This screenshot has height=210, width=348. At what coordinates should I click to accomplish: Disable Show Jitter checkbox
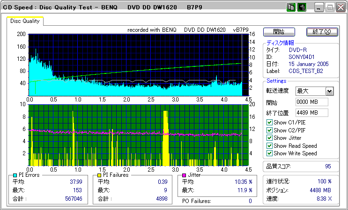pyautogui.click(x=269, y=138)
